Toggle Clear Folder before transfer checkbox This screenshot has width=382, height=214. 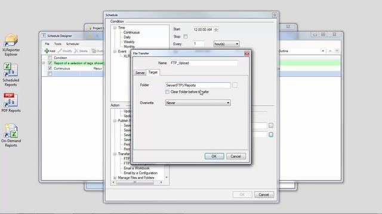[167, 92]
